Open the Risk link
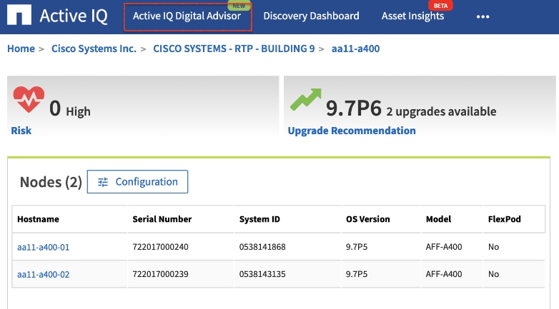Screen dimensions: 559x309 21,131
